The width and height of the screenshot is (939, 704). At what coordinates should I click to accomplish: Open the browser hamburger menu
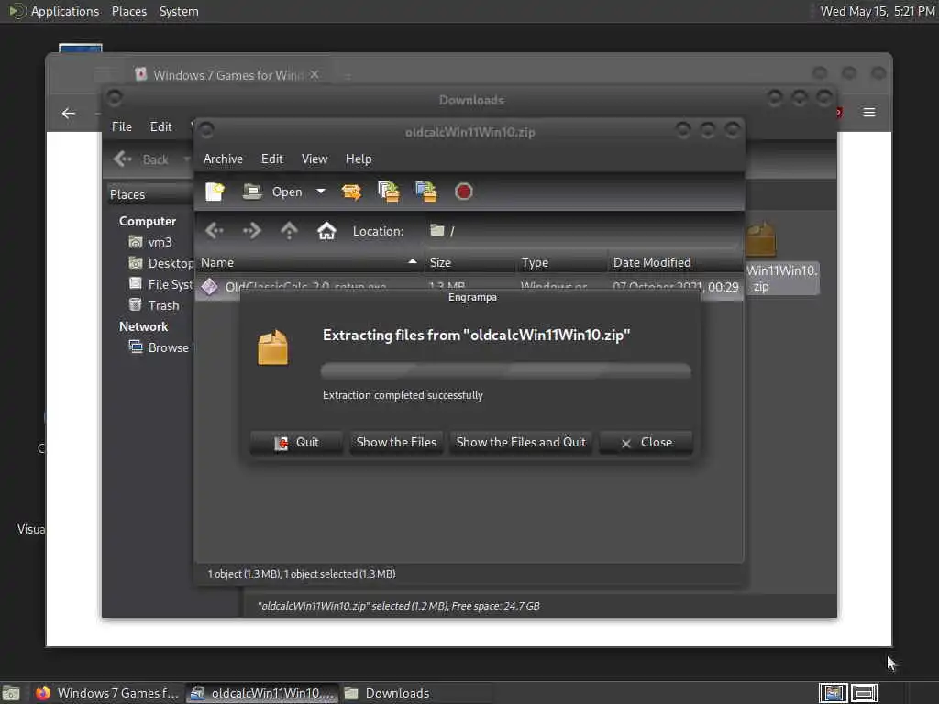tap(869, 113)
